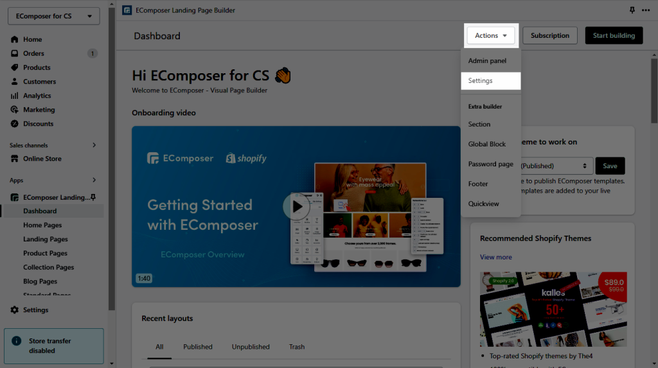This screenshot has width=658, height=368.
Task: Open the theme selector showing (Published)
Action: coord(556,166)
